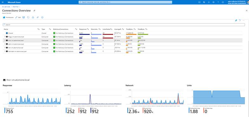The width and height of the screenshot is (249, 117).
Task: Click the green check on thor-vm row
Action: pyautogui.click(x=54, y=41)
